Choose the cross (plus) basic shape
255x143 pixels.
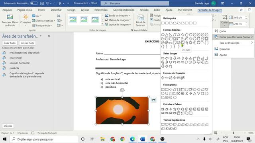pos(190,39)
